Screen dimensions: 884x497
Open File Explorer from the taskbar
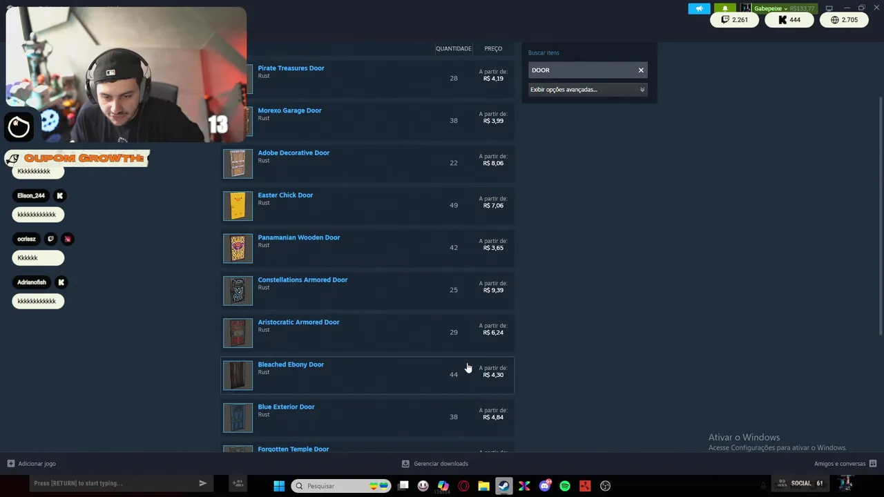(483, 486)
